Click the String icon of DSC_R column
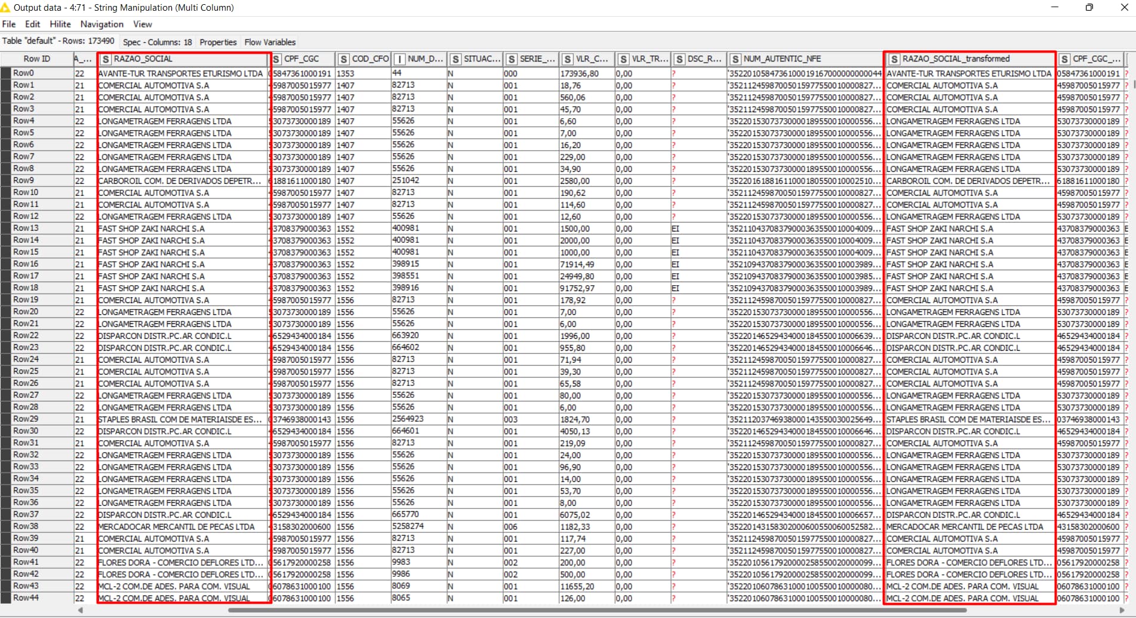The width and height of the screenshot is (1136, 618). (679, 59)
